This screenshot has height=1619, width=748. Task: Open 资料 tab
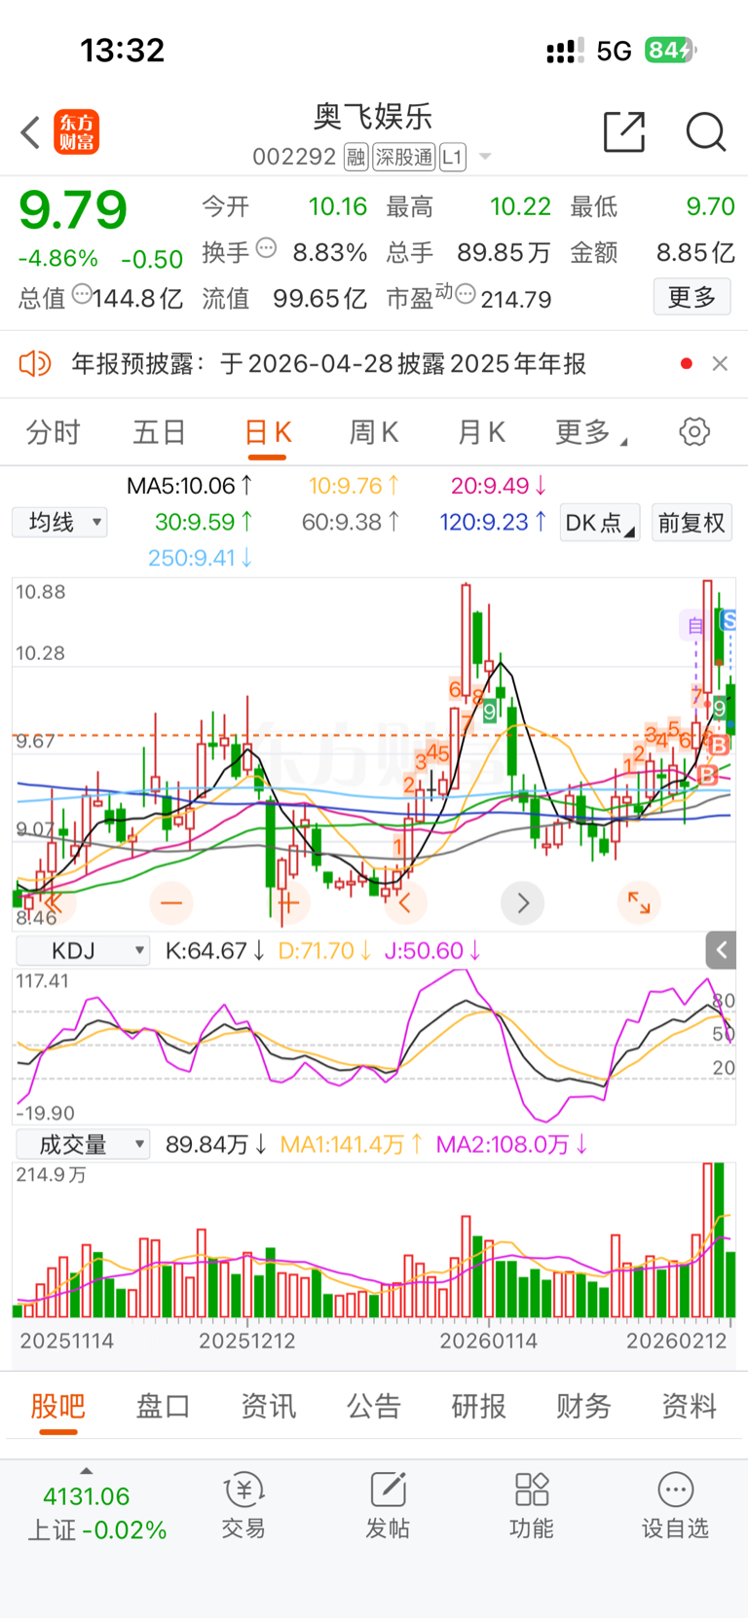(x=690, y=1406)
